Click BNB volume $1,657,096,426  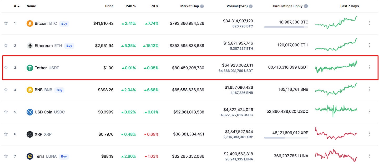239,87
